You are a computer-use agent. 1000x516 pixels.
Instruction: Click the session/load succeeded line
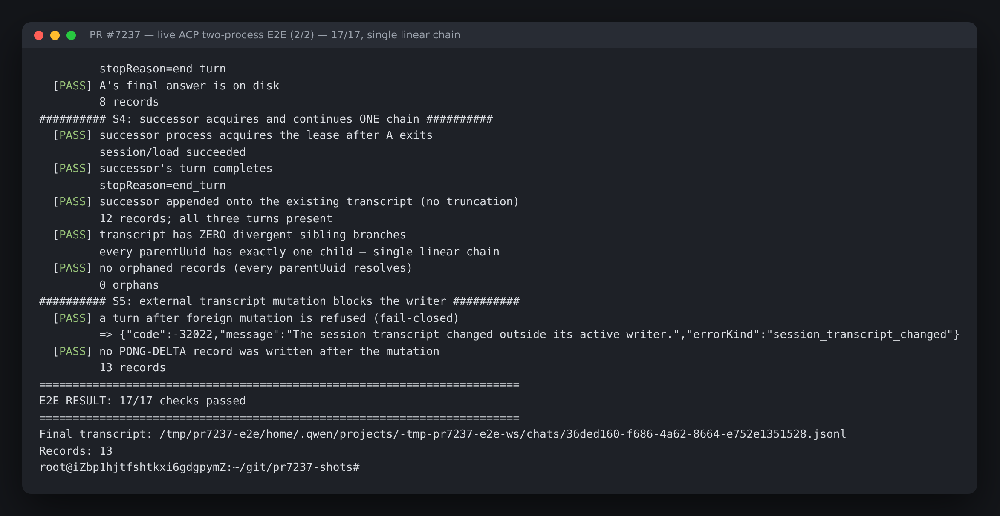pyautogui.click(x=173, y=152)
